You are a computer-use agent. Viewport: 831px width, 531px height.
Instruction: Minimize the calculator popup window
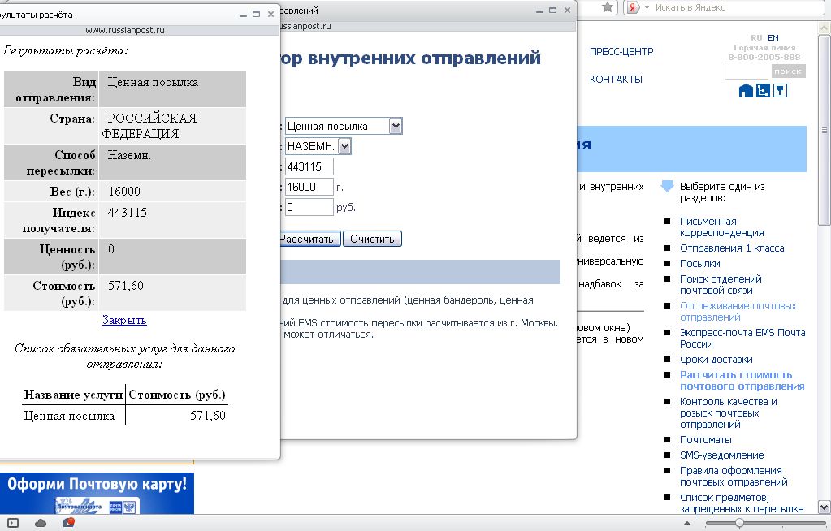[x=539, y=11]
